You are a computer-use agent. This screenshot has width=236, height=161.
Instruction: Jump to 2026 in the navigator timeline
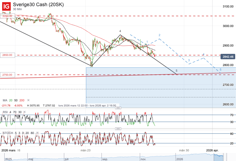pos(180,159)
